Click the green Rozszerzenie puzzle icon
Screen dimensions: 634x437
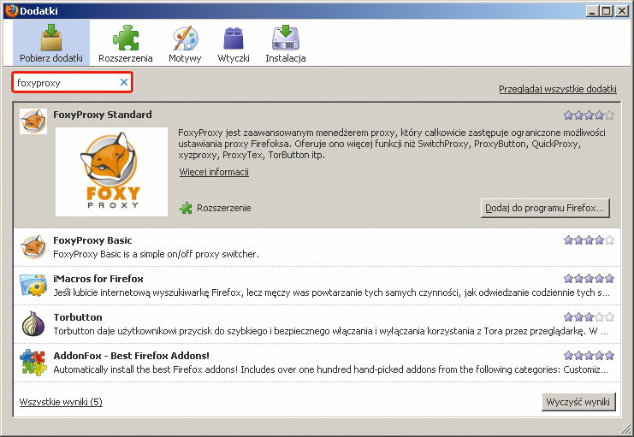(187, 208)
